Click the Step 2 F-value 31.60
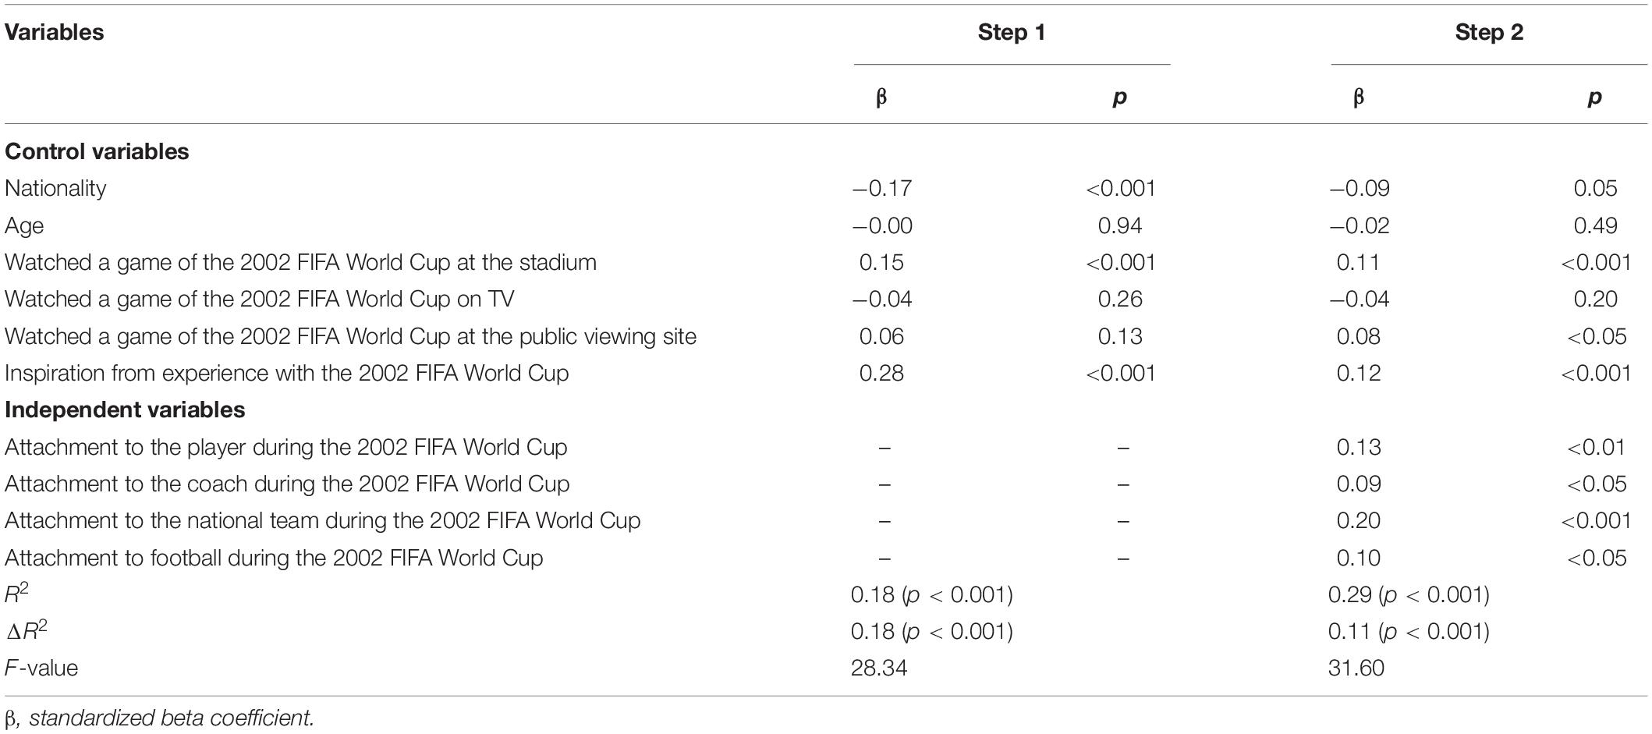This screenshot has width=1652, height=734. click(1356, 668)
